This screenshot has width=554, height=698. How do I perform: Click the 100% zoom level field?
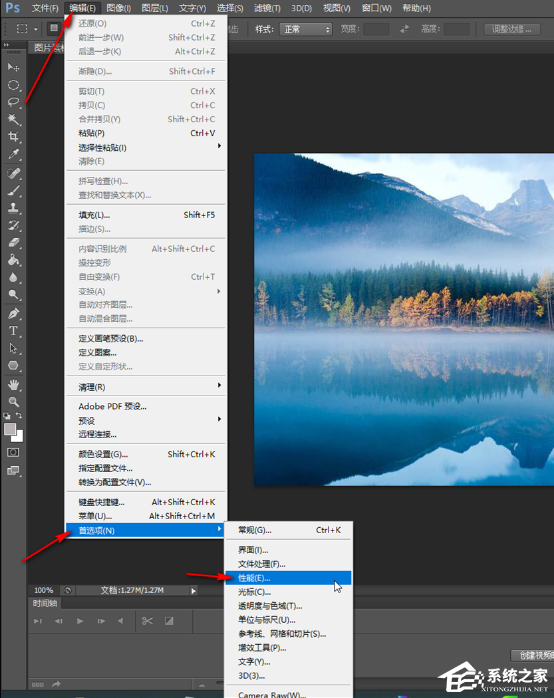pyautogui.click(x=44, y=590)
